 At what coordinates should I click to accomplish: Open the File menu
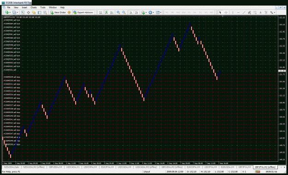tap(9, 7)
